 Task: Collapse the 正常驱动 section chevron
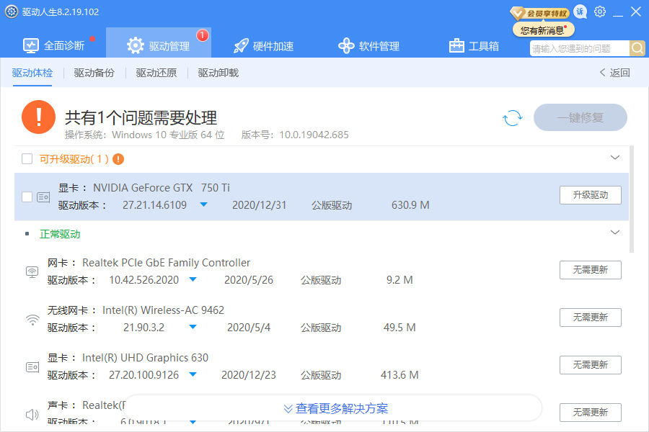click(x=615, y=233)
